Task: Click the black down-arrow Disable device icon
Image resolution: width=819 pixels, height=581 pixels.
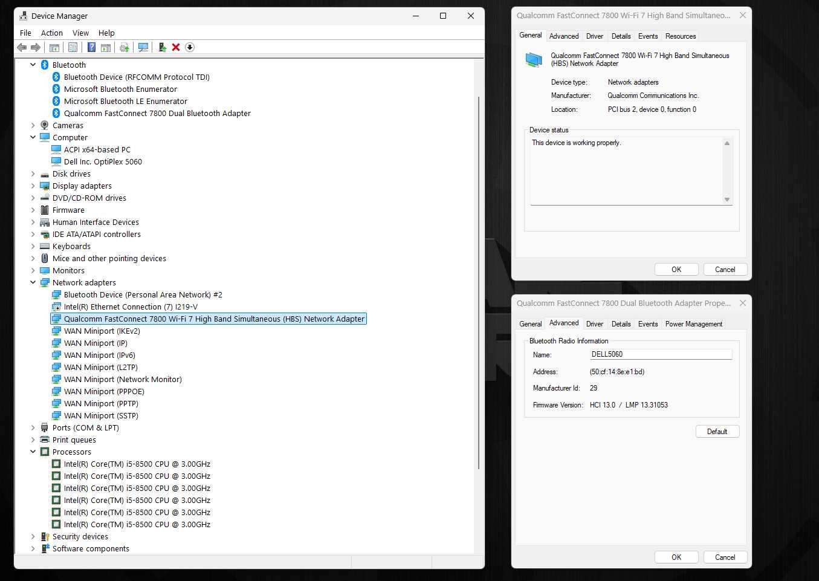Action: [190, 47]
